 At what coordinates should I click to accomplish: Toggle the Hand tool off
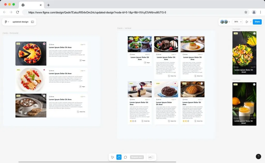119,157
